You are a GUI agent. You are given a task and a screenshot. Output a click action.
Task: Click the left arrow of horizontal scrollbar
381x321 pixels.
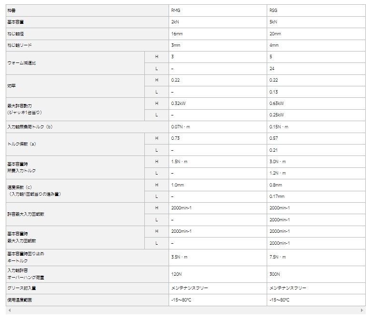point(8,311)
